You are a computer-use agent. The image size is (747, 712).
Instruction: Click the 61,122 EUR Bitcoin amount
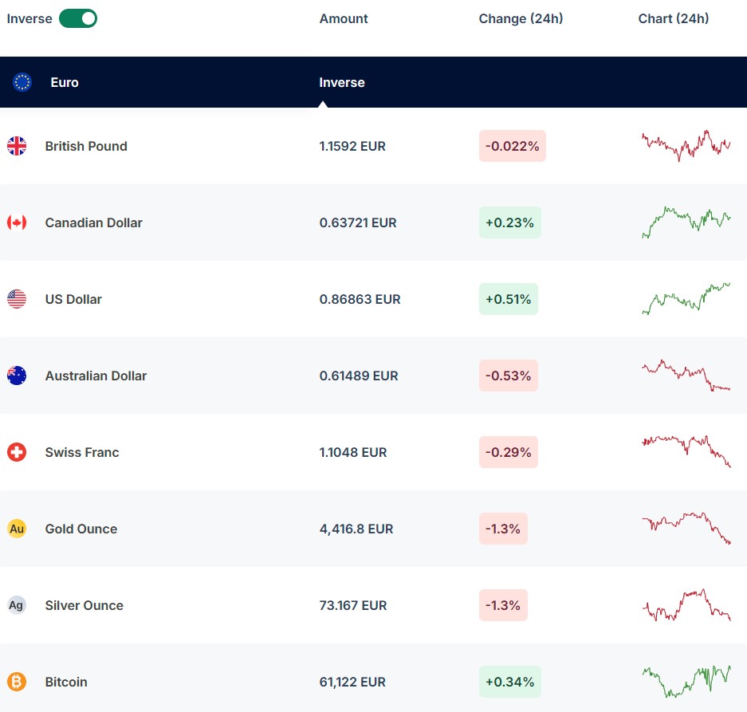click(352, 682)
